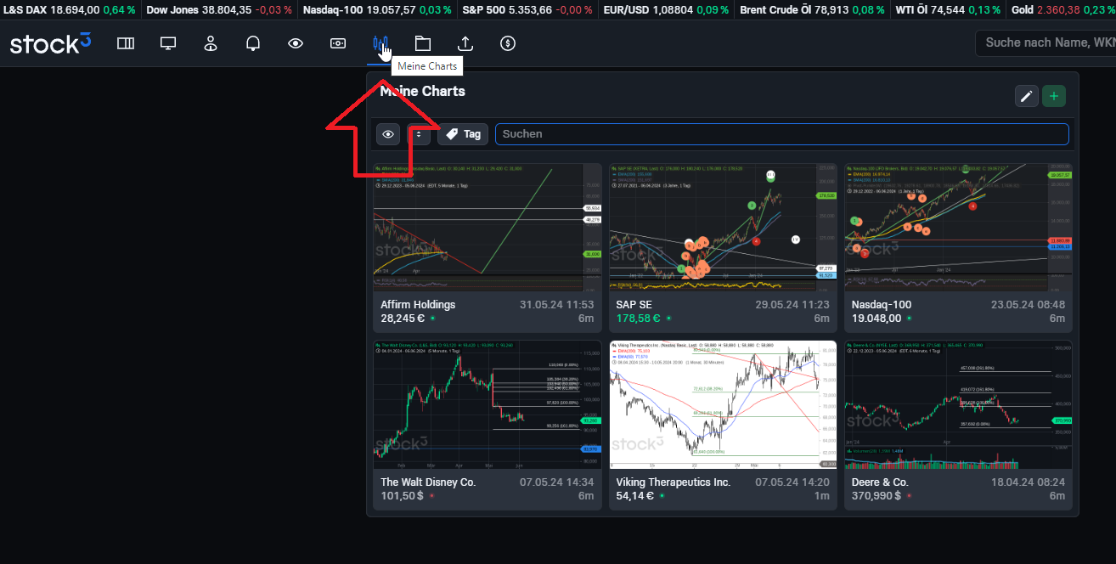Open the upload/share icon in toolbar
The image size is (1116, 564).
point(465,43)
